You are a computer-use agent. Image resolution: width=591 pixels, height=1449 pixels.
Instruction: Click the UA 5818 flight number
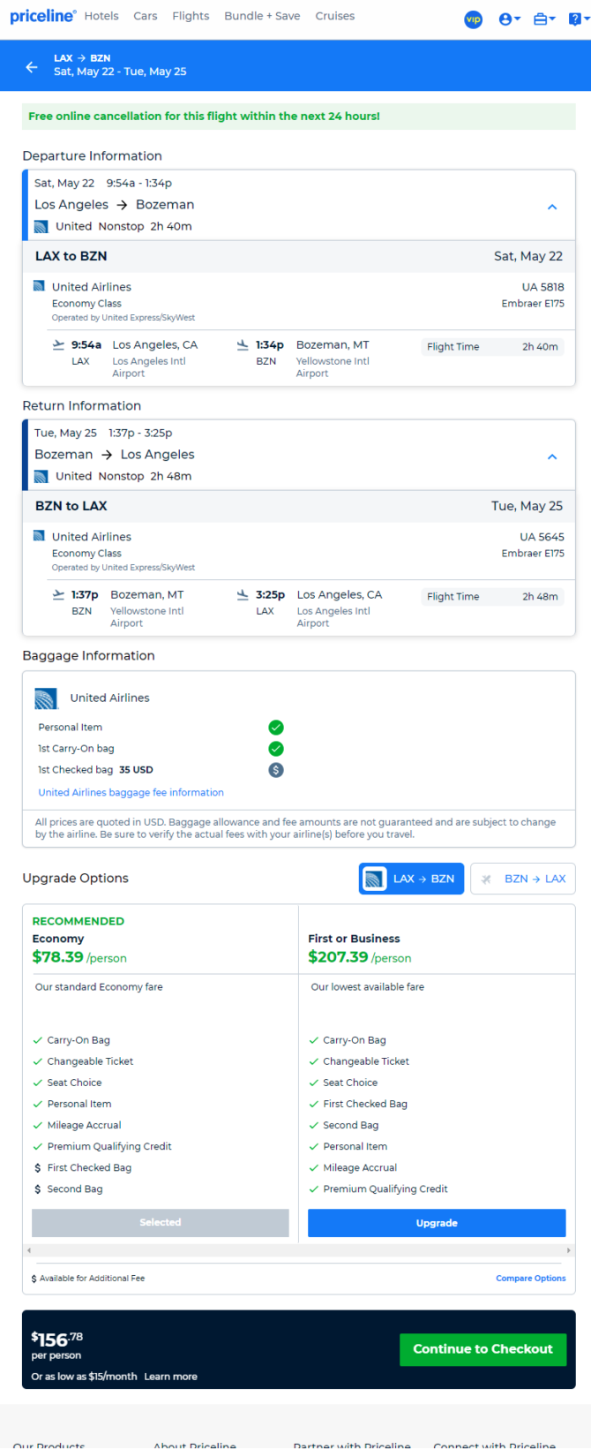coord(542,287)
